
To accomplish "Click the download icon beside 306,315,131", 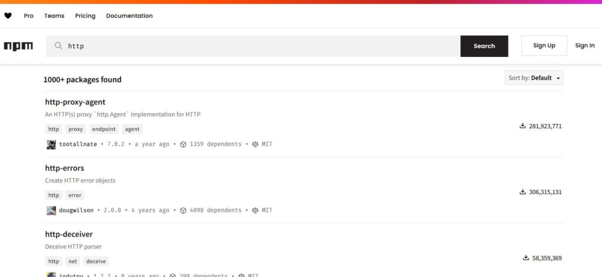I will (523, 192).
